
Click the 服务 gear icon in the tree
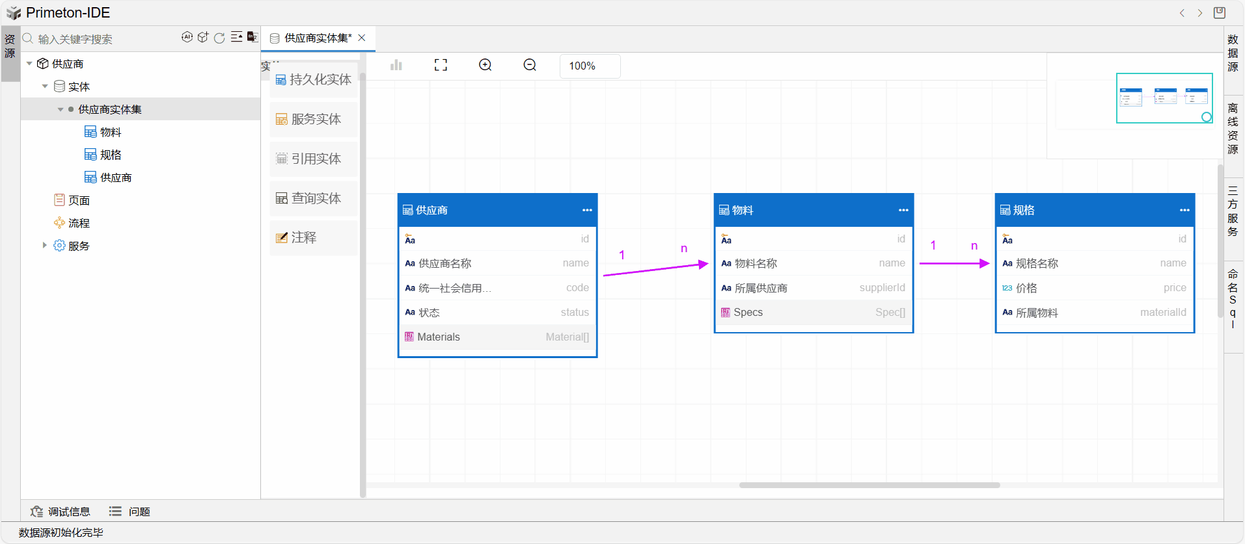click(59, 246)
